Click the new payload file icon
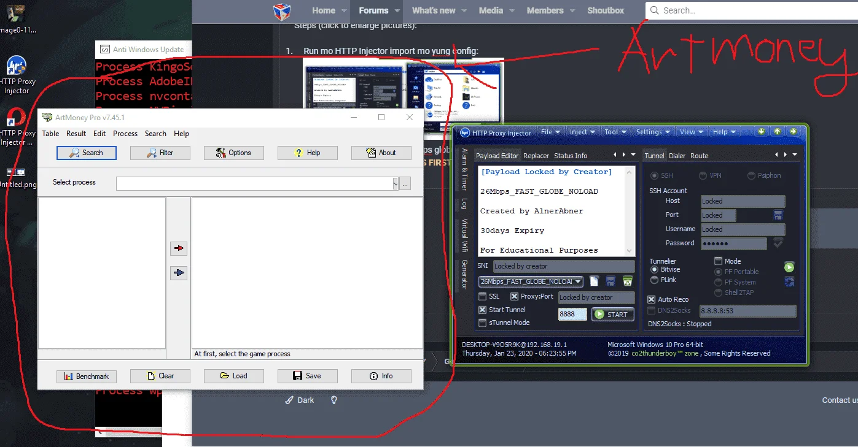The height and width of the screenshot is (447, 858). 594,281
